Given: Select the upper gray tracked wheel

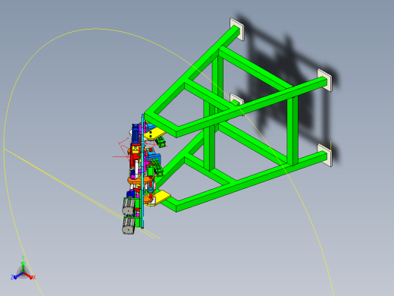Looking at the screenshot, I should (x=129, y=206).
